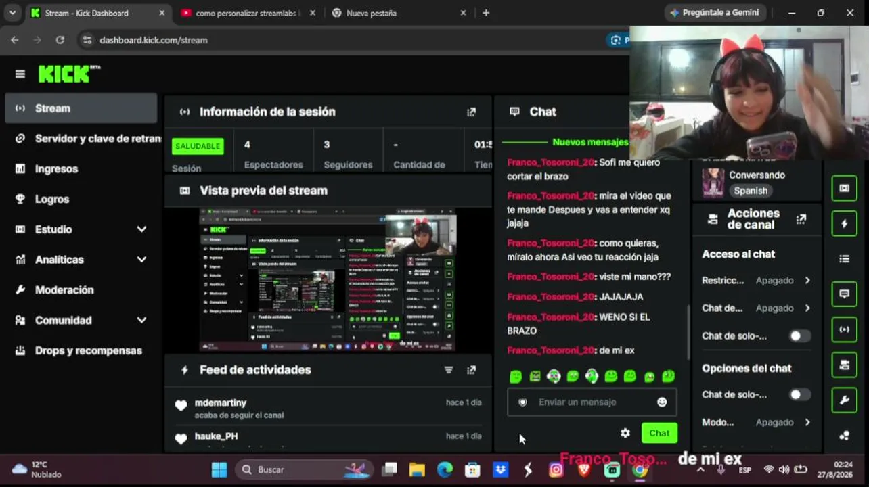Click the Spanish language tag

tap(751, 191)
